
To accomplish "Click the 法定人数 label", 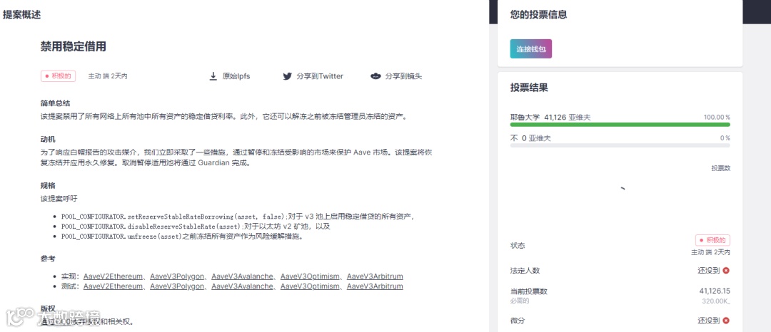I will [x=525, y=270].
